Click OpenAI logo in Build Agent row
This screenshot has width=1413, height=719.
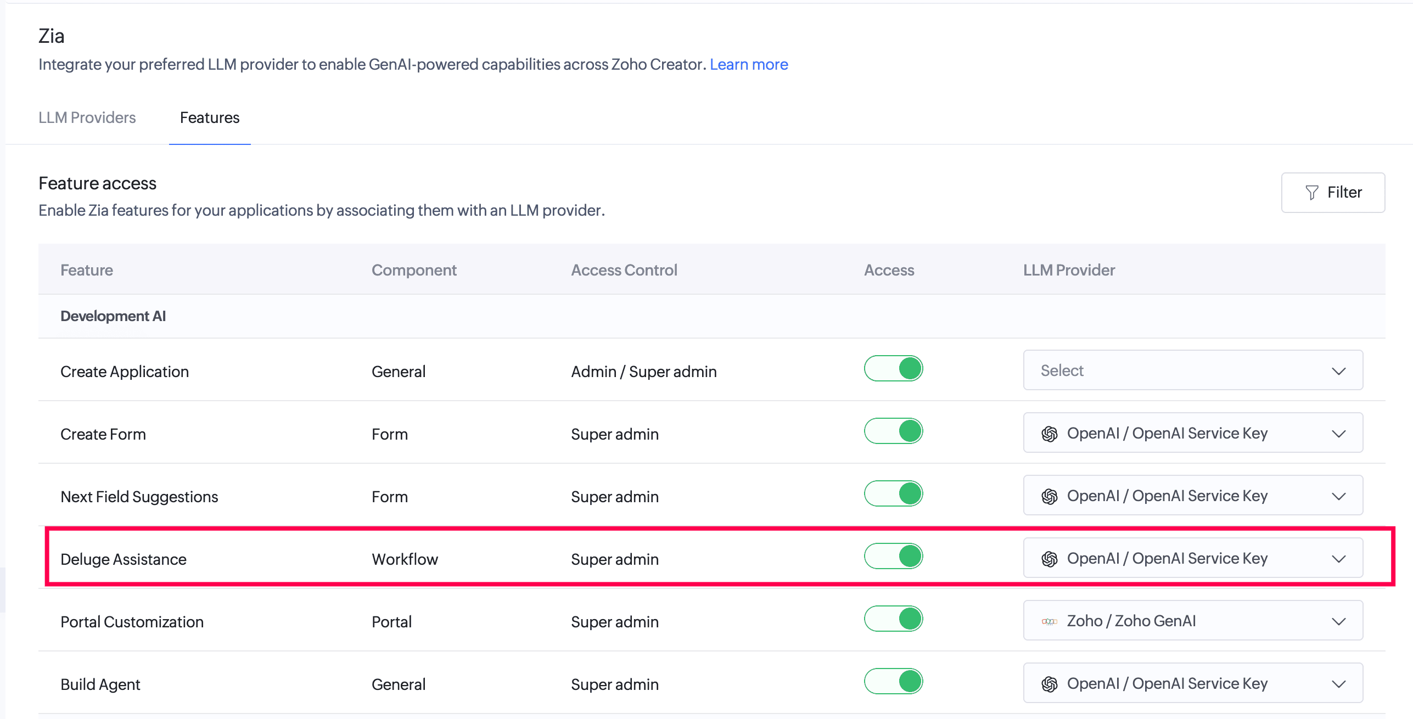coord(1050,684)
